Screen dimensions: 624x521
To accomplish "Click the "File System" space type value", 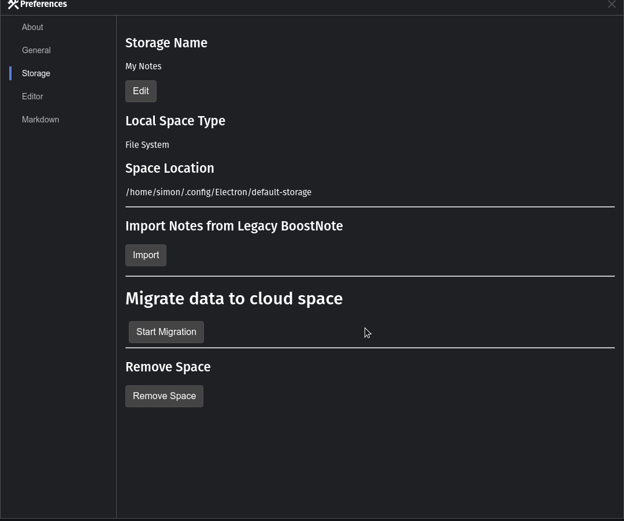I will (x=147, y=145).
